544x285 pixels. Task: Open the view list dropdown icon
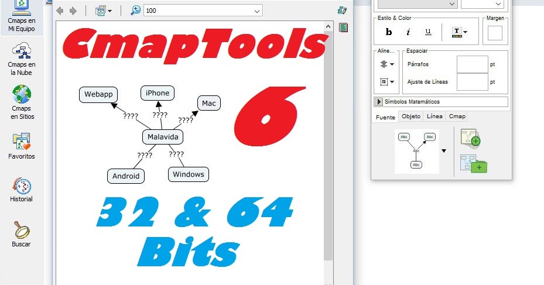(x=104, y=11)
